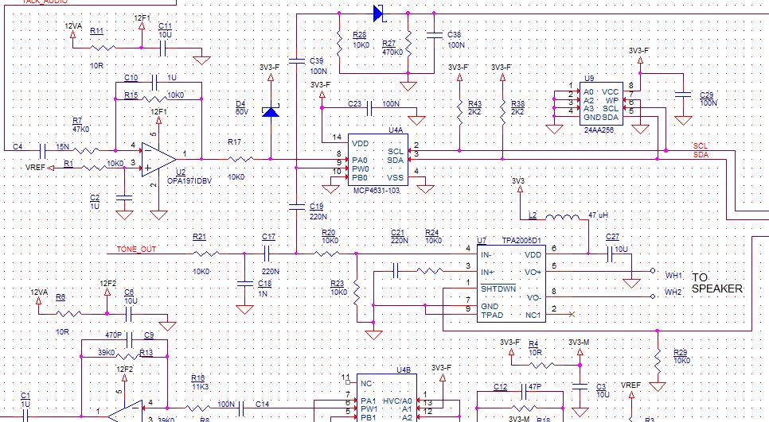
Task: Click the TPA2005D1 U7 amplifier block
Action: click(512, 284)
